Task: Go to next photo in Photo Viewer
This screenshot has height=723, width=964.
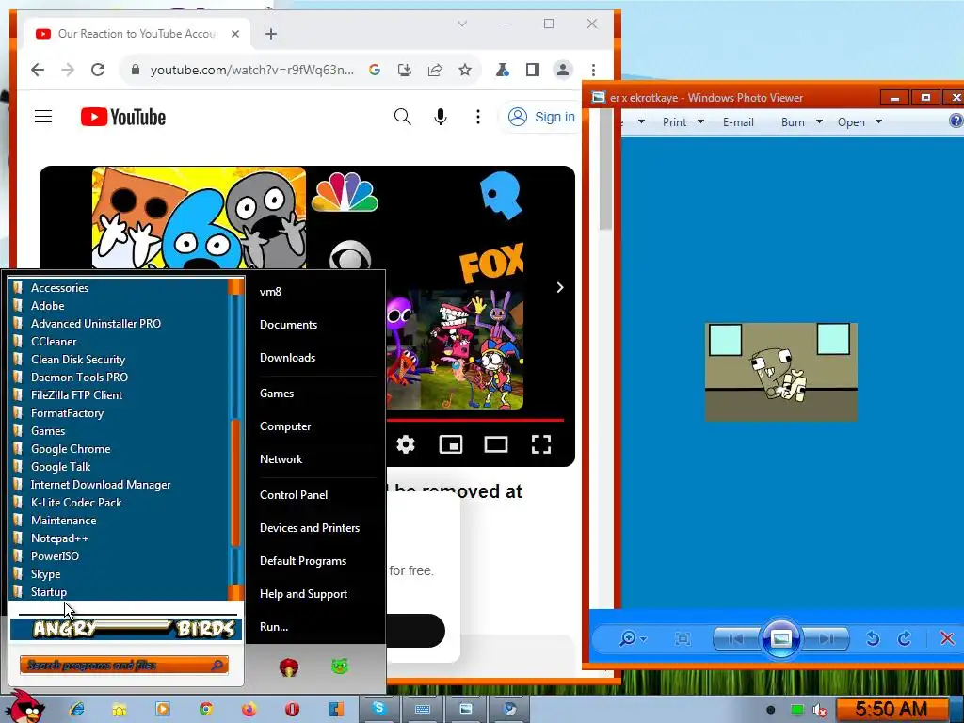Action: (x=826, y=639)
